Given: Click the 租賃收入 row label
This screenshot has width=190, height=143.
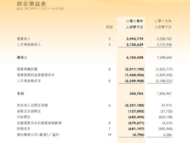Looking at the screenshot, I should (x=24, y=39).
